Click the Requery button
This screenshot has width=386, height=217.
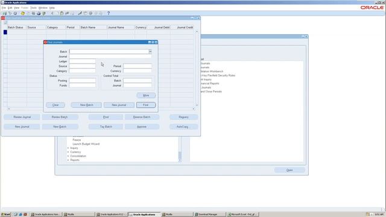click(183, 117)
